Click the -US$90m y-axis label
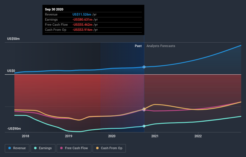 click(14, 129)
